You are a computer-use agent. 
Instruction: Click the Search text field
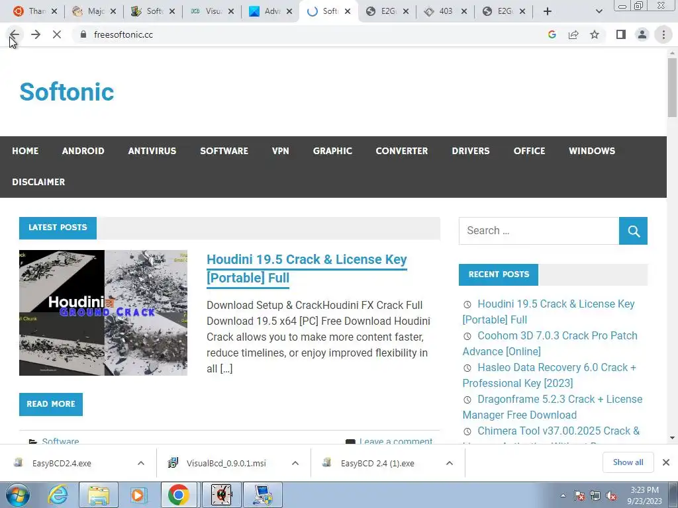(539, 231)
